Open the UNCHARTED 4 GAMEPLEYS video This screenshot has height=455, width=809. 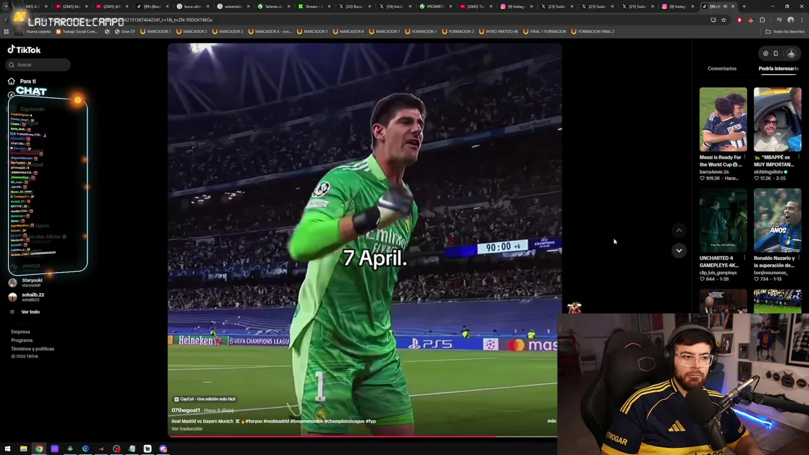[723, 221]
